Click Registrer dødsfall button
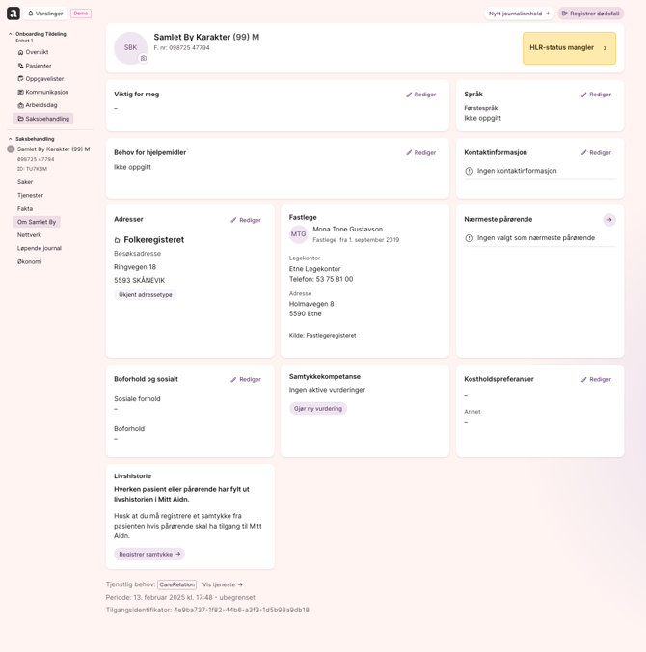Image resolution: width=646 pixels, height=652 pixels. point(590,14)
